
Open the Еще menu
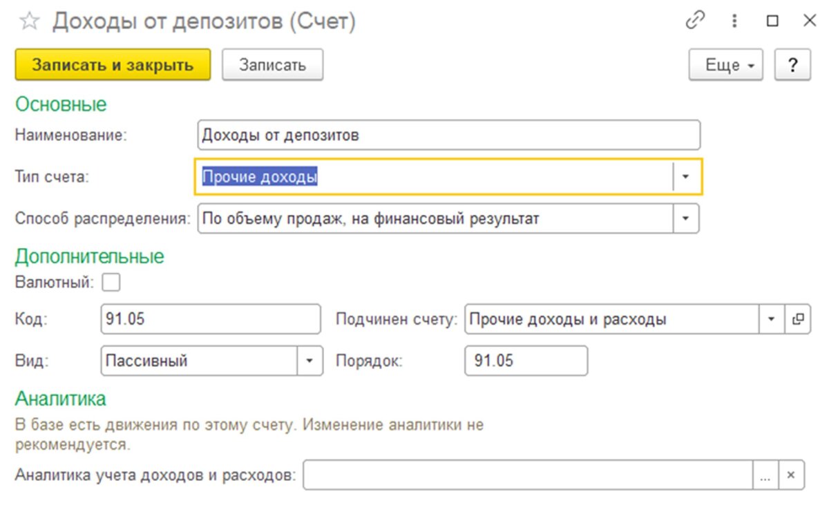coord(725,66)
